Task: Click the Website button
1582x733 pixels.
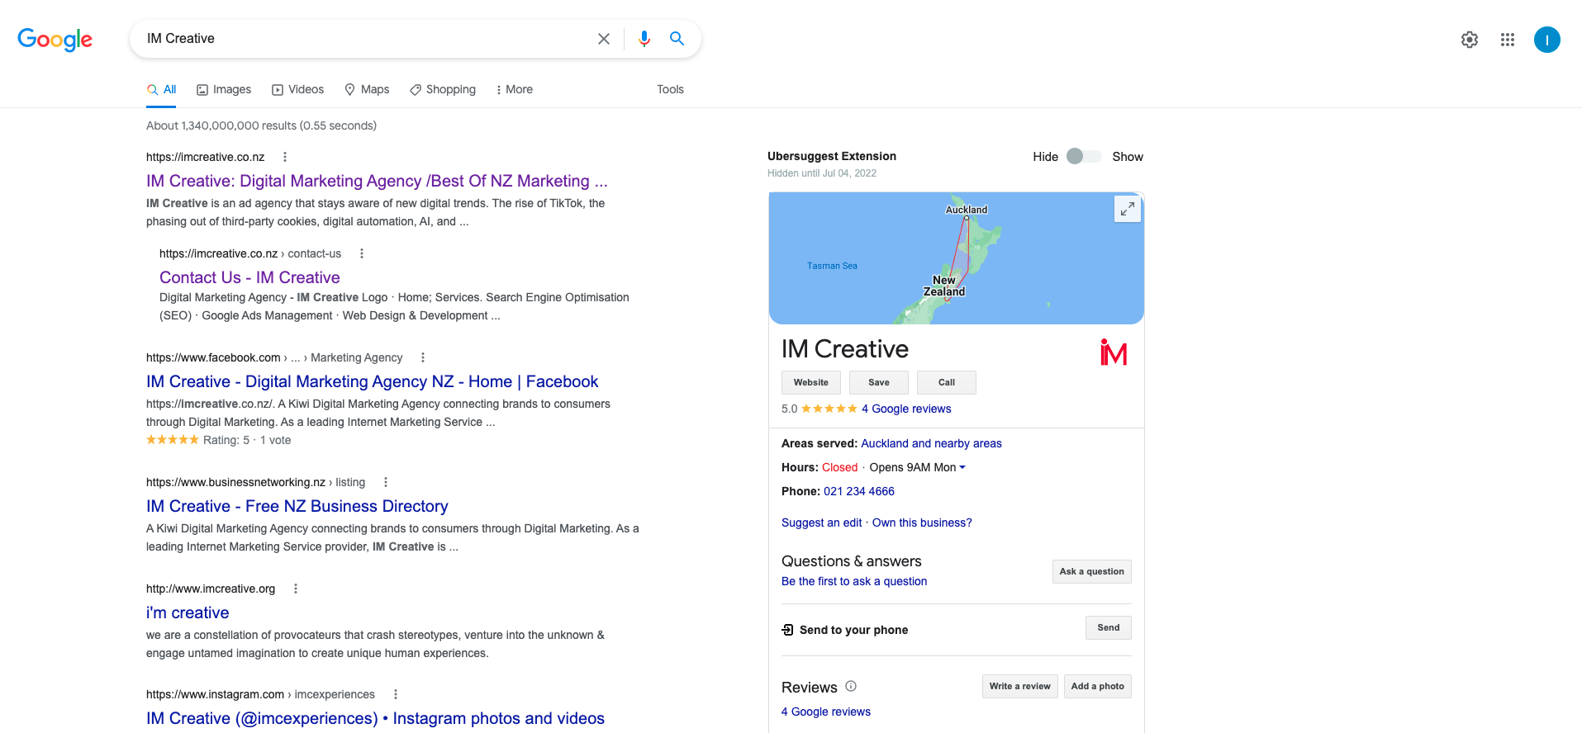Action: (811, 382)
